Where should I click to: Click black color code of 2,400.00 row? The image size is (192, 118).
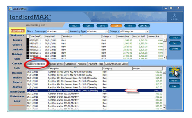[x=28, y=56]
